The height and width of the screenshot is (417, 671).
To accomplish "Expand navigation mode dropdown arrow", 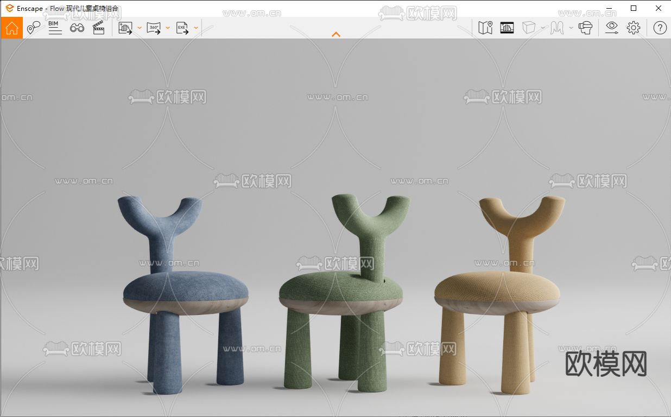I will coord(571,28).
